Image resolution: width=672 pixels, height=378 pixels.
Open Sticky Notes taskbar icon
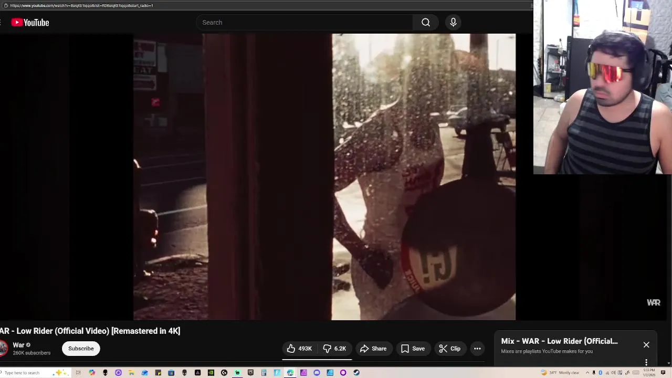(x=158, y=373)
